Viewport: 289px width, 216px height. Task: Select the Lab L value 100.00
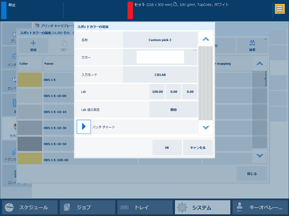[x=157, y=92]
